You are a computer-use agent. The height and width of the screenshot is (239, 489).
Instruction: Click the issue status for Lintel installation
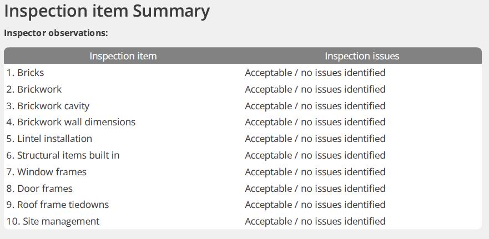(x=315, y=139)
